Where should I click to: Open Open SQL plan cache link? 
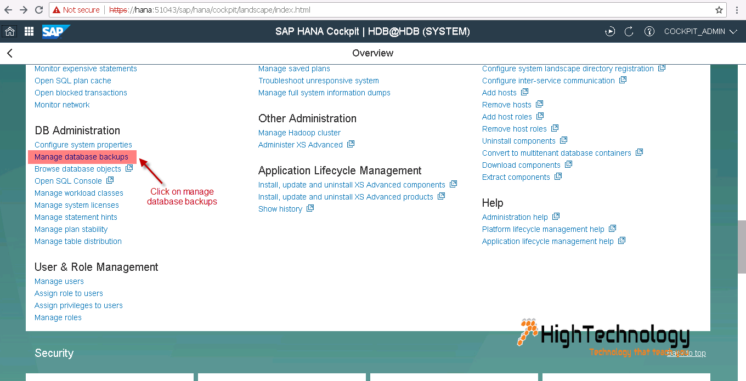tap(73, 81)
